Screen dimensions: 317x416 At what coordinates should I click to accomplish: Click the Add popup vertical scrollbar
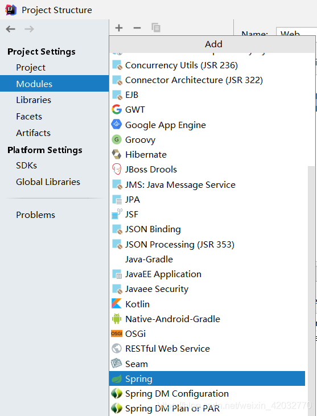tap(311, 289)
